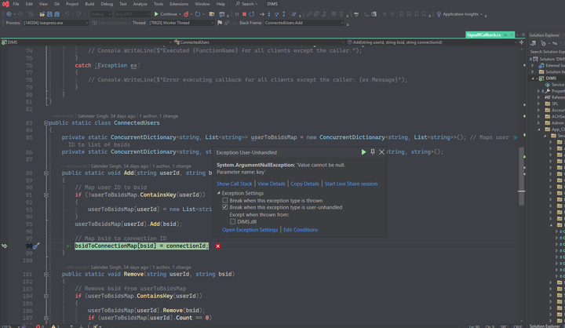Select the SignalRCallback.cs tab

click(x=483, y=35)
